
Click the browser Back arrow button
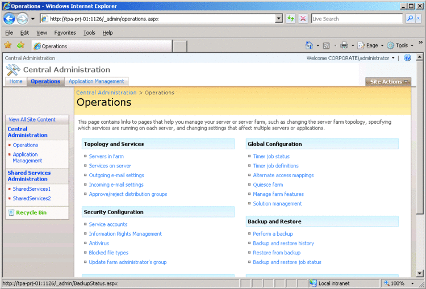click(9, 19)
